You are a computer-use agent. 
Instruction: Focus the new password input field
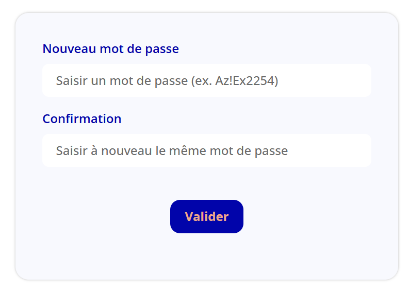coord(206,80)
